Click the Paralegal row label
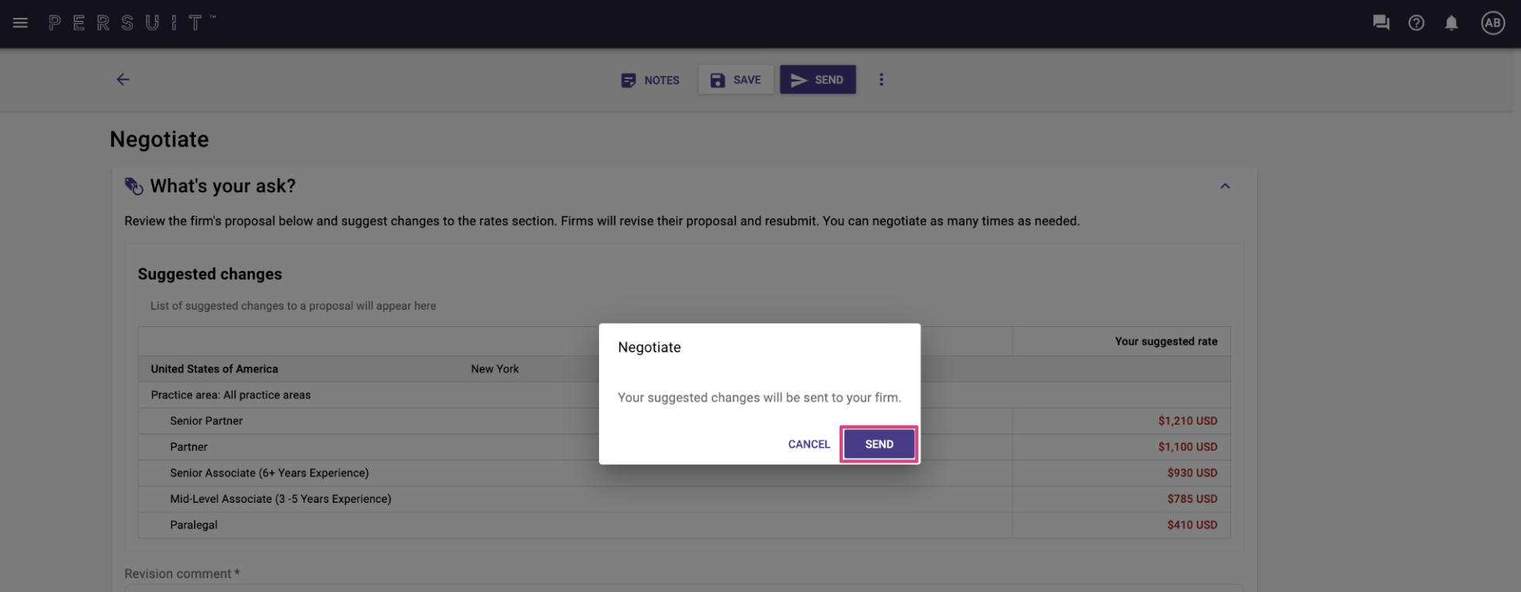 click(193, 525)
